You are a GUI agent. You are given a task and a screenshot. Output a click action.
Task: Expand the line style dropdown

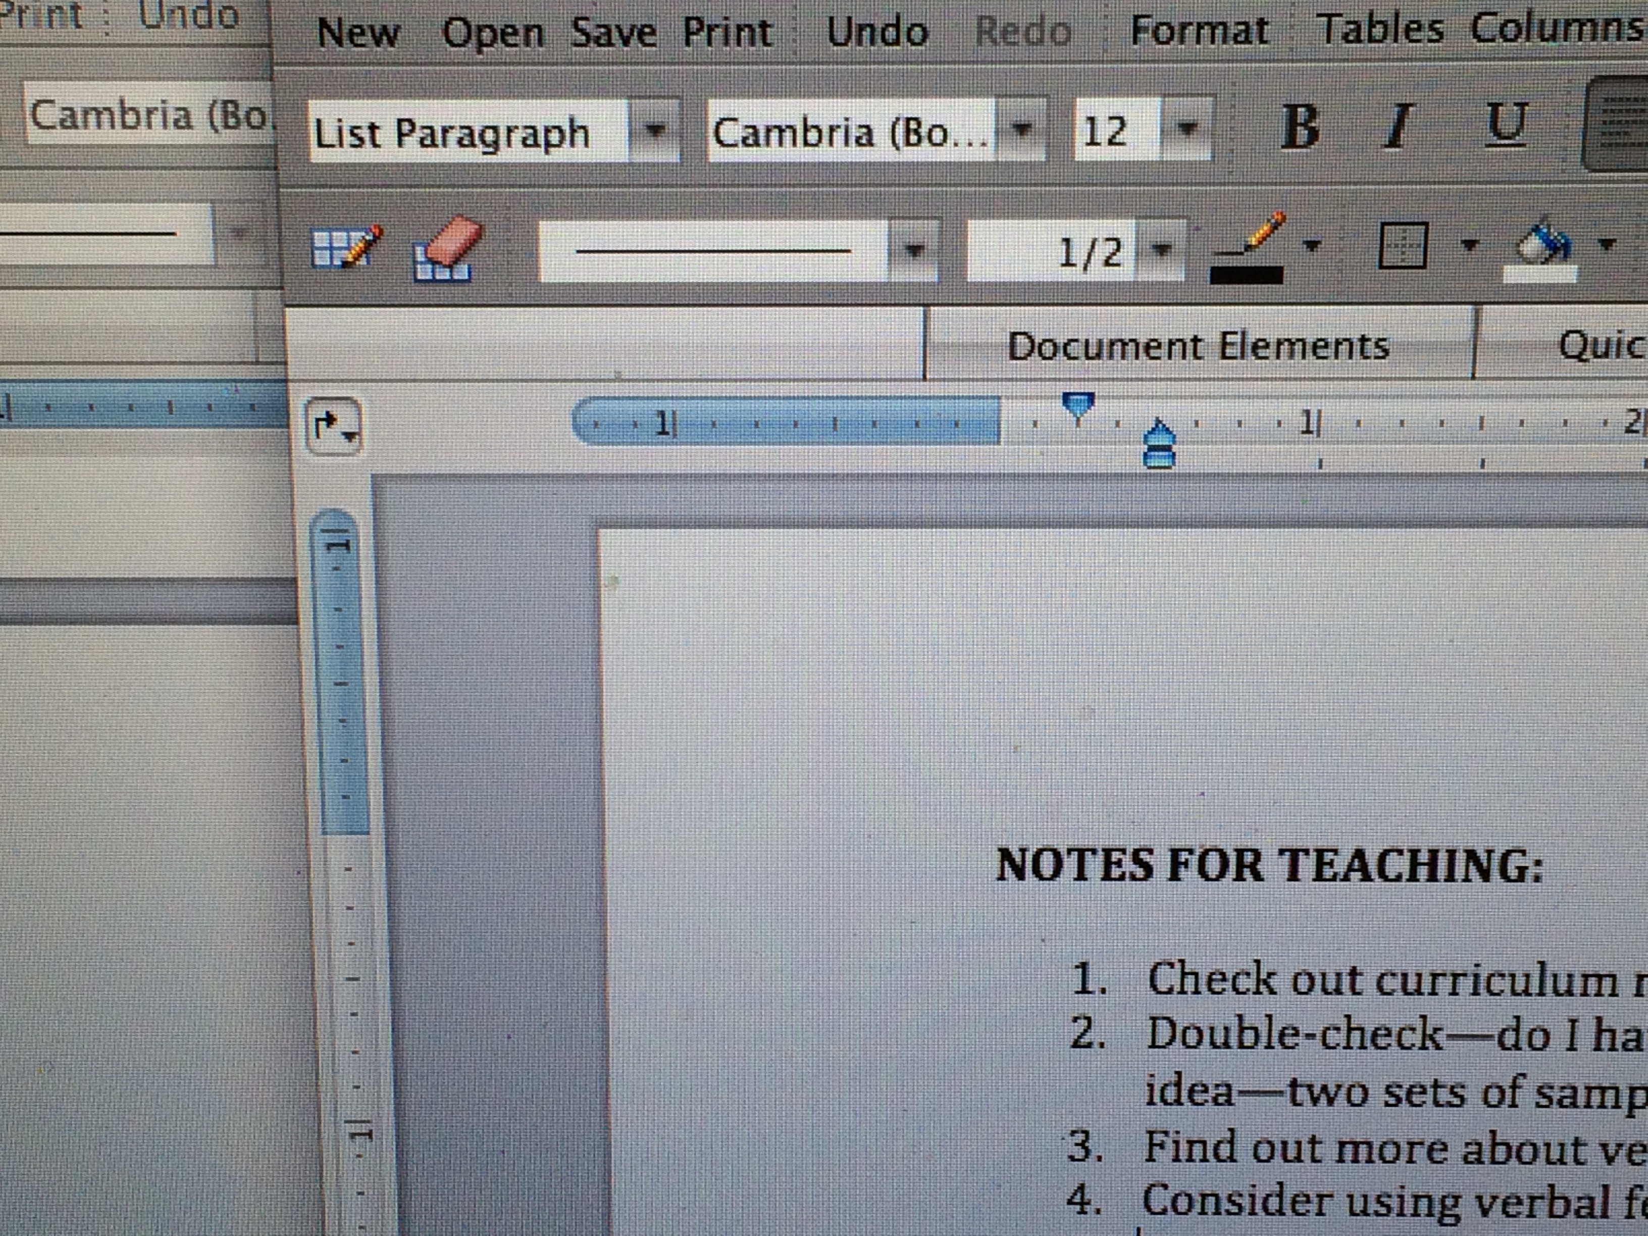913,251
